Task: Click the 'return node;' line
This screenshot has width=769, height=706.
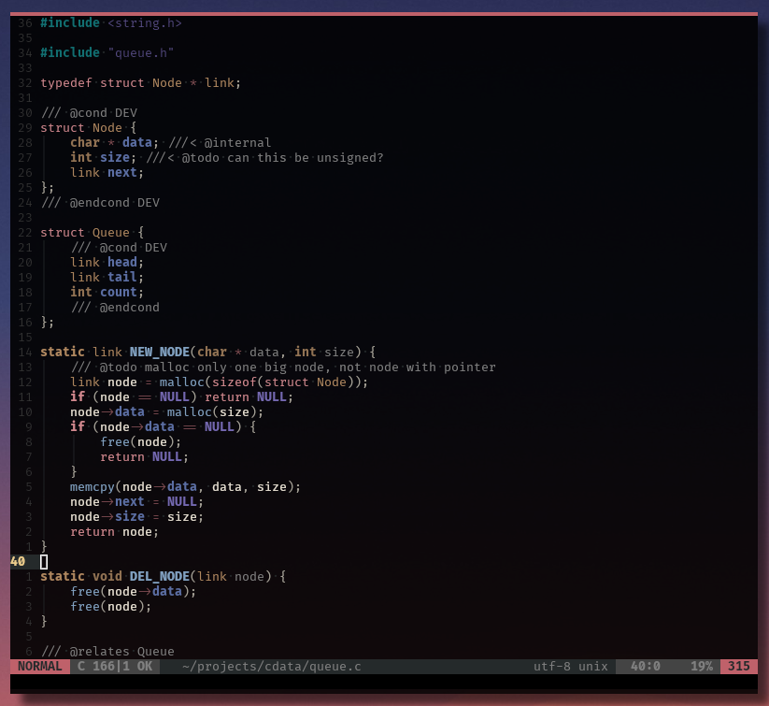Action: (114, 532)
